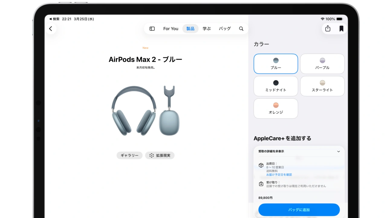387x218 pixels.
Task: Go back using the chevron arrow
Action: (51, 28)
